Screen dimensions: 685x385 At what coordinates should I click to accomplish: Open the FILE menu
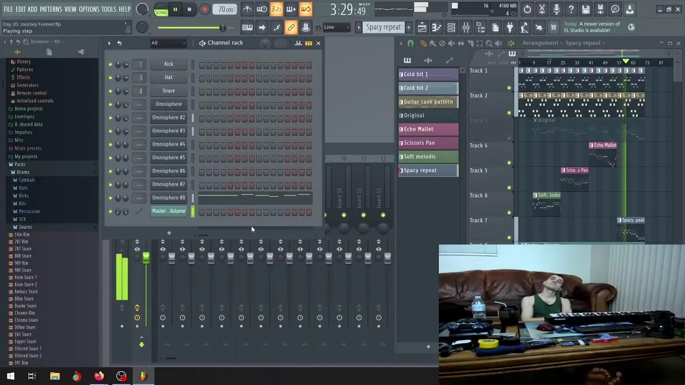pos(8,9)
